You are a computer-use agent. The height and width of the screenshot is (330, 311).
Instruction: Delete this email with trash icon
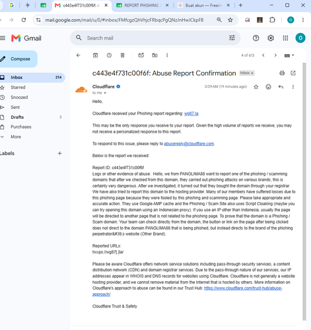coord(123,55)
